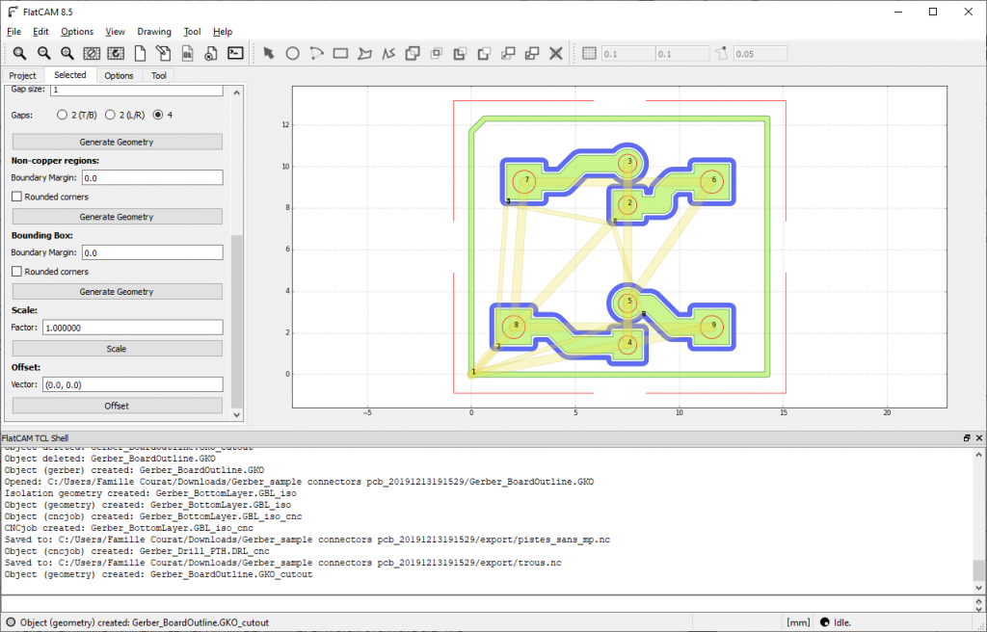Click the Zoom Fit magnifier icon

point(19,54)
